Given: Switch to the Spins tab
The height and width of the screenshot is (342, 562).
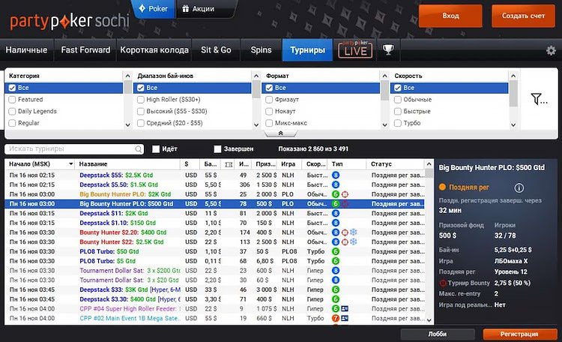Looking at the screenshot, I should [x=261, y=50].
